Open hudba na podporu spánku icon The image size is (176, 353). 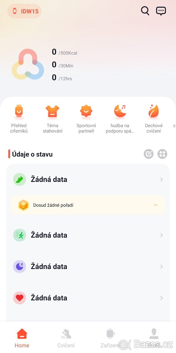point(120,111)
